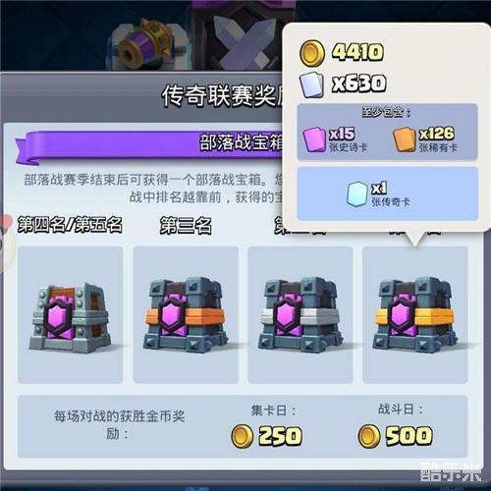Viewport: 491px width, 491px height.
Task: Tap the orange rare card icon x126
Action: click(x=405, y=139)
